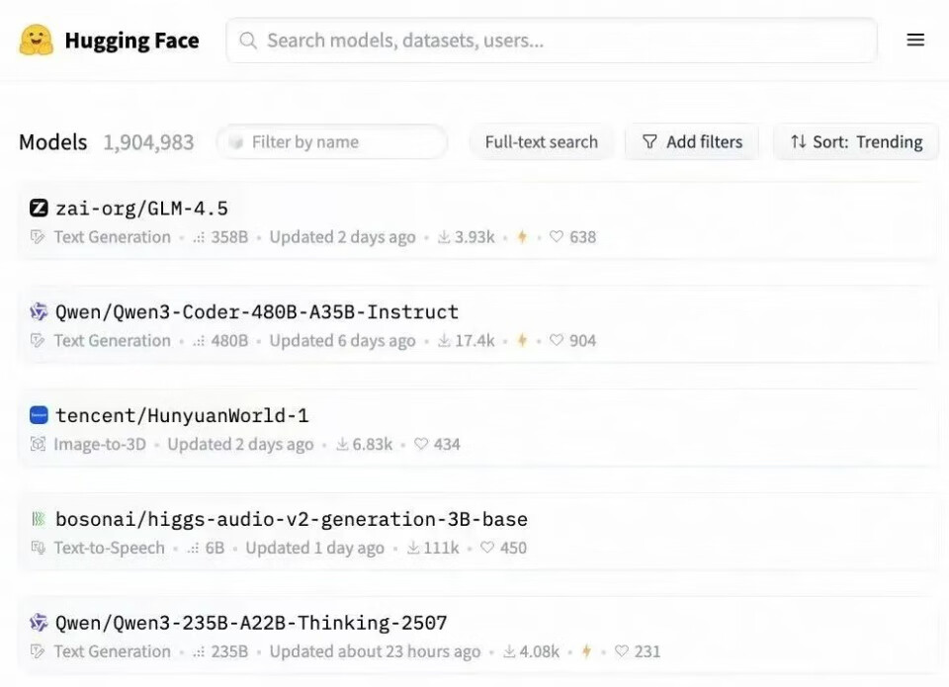Click the heart icon on GLM-4.5 row

[x=557, y=237]
